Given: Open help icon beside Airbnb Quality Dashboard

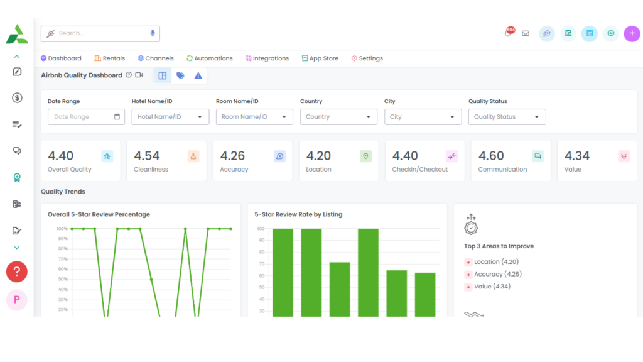Looking at the screenshot, I should coord(129,75).
